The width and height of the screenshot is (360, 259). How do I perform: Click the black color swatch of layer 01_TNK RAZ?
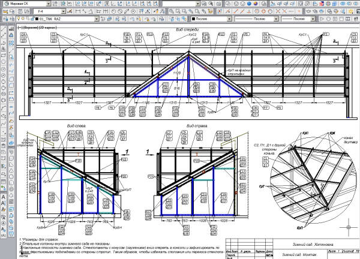point(37,19)
